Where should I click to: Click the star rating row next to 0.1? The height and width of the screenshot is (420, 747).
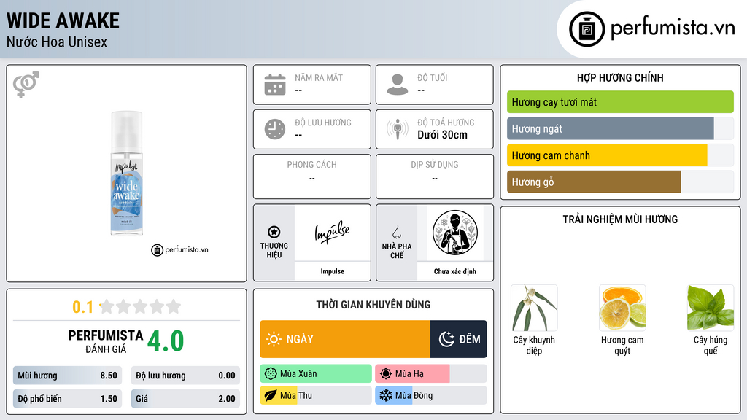[140, 306]
